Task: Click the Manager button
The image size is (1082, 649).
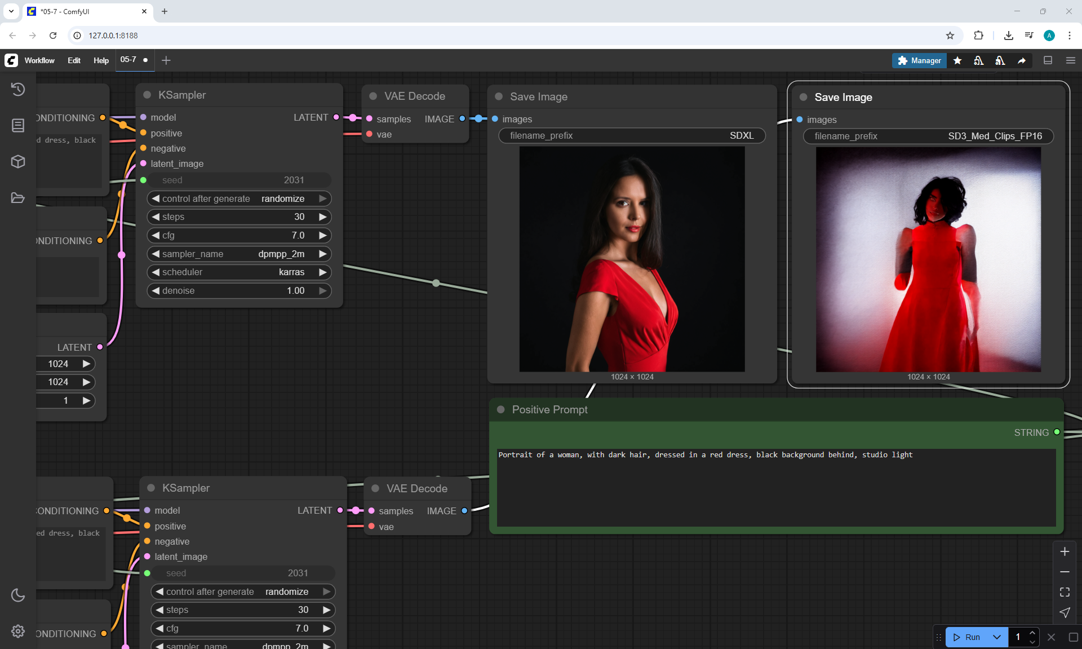Action: pyautogui.click(x=919, y=60)
